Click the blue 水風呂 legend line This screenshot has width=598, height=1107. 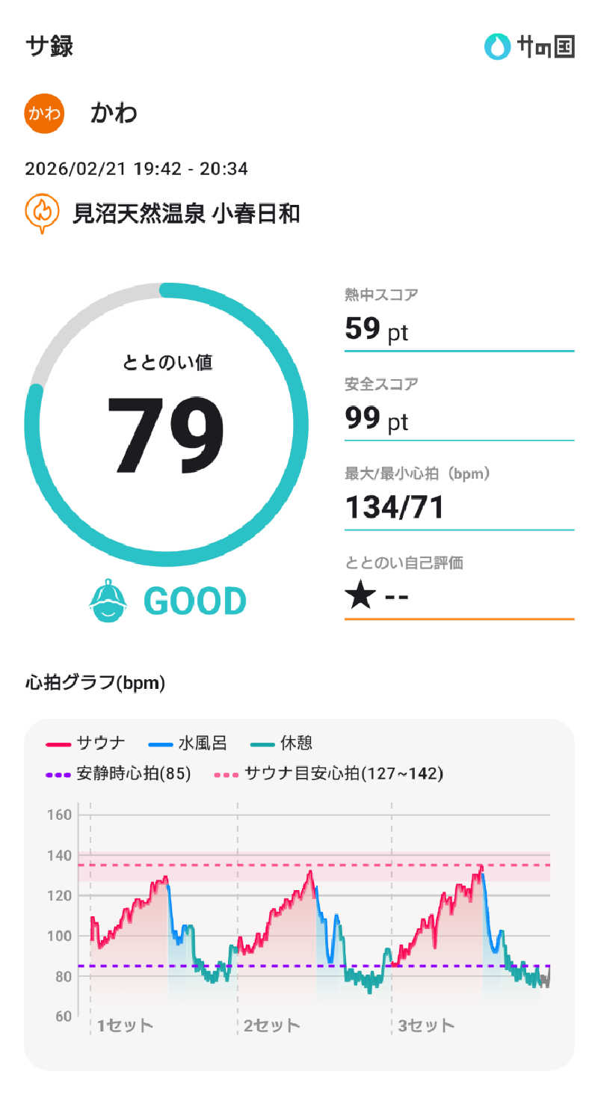[161, 743]
